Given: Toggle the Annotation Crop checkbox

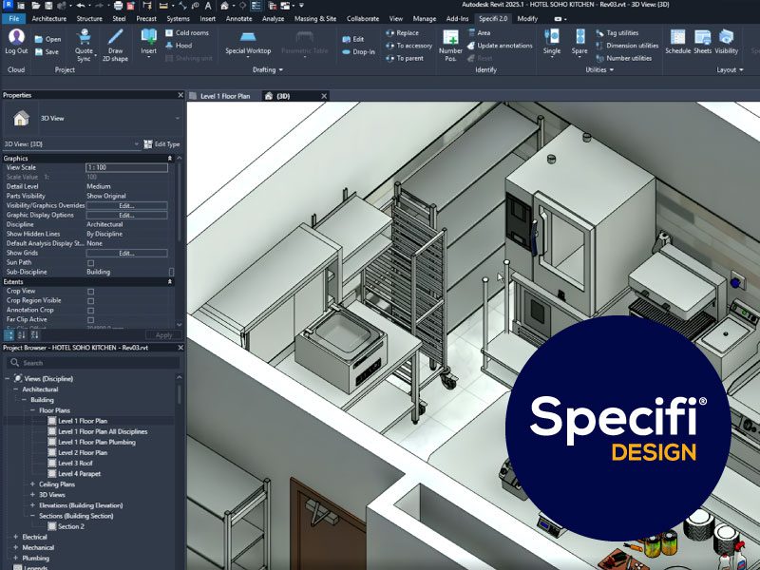Looking at the screenshot, I should point(90,311).
